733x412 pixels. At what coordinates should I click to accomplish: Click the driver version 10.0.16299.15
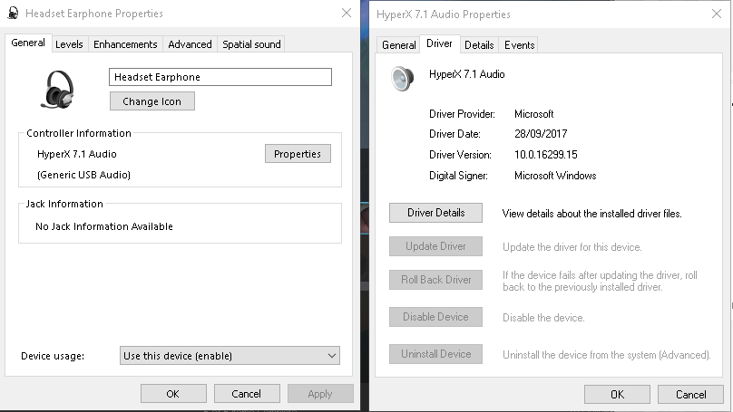[x=545, y=155]
